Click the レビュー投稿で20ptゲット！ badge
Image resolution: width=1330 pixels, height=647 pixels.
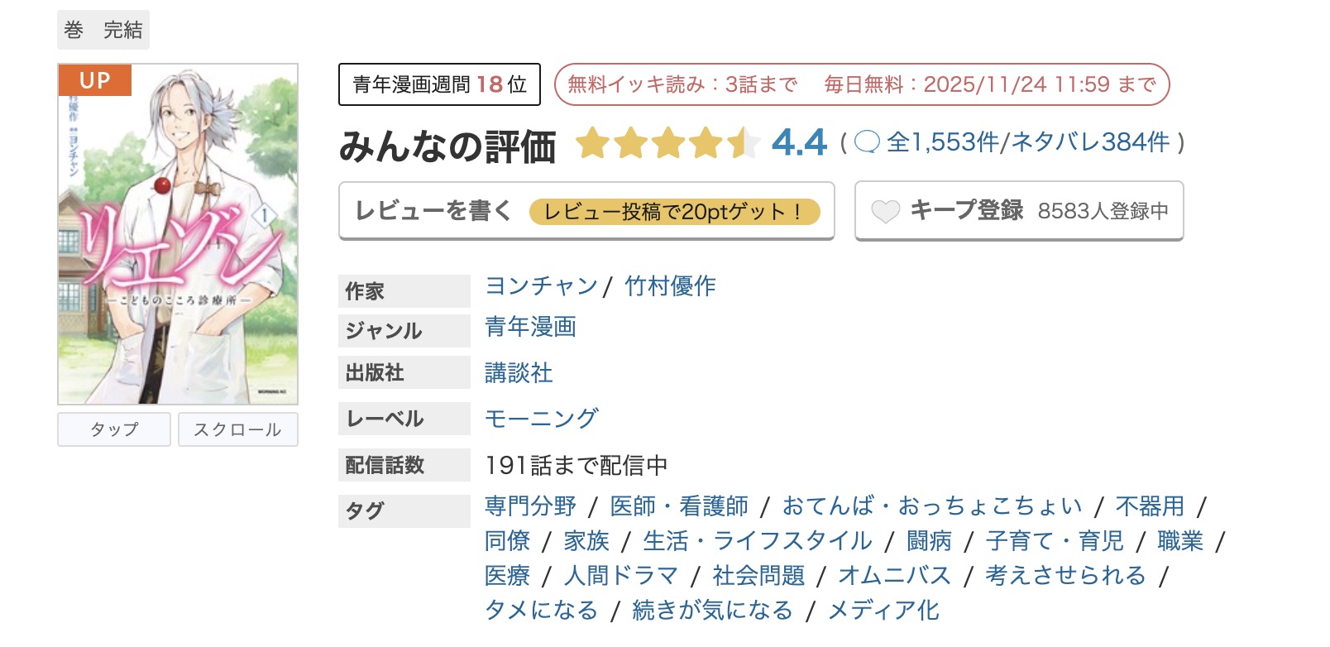678,213
